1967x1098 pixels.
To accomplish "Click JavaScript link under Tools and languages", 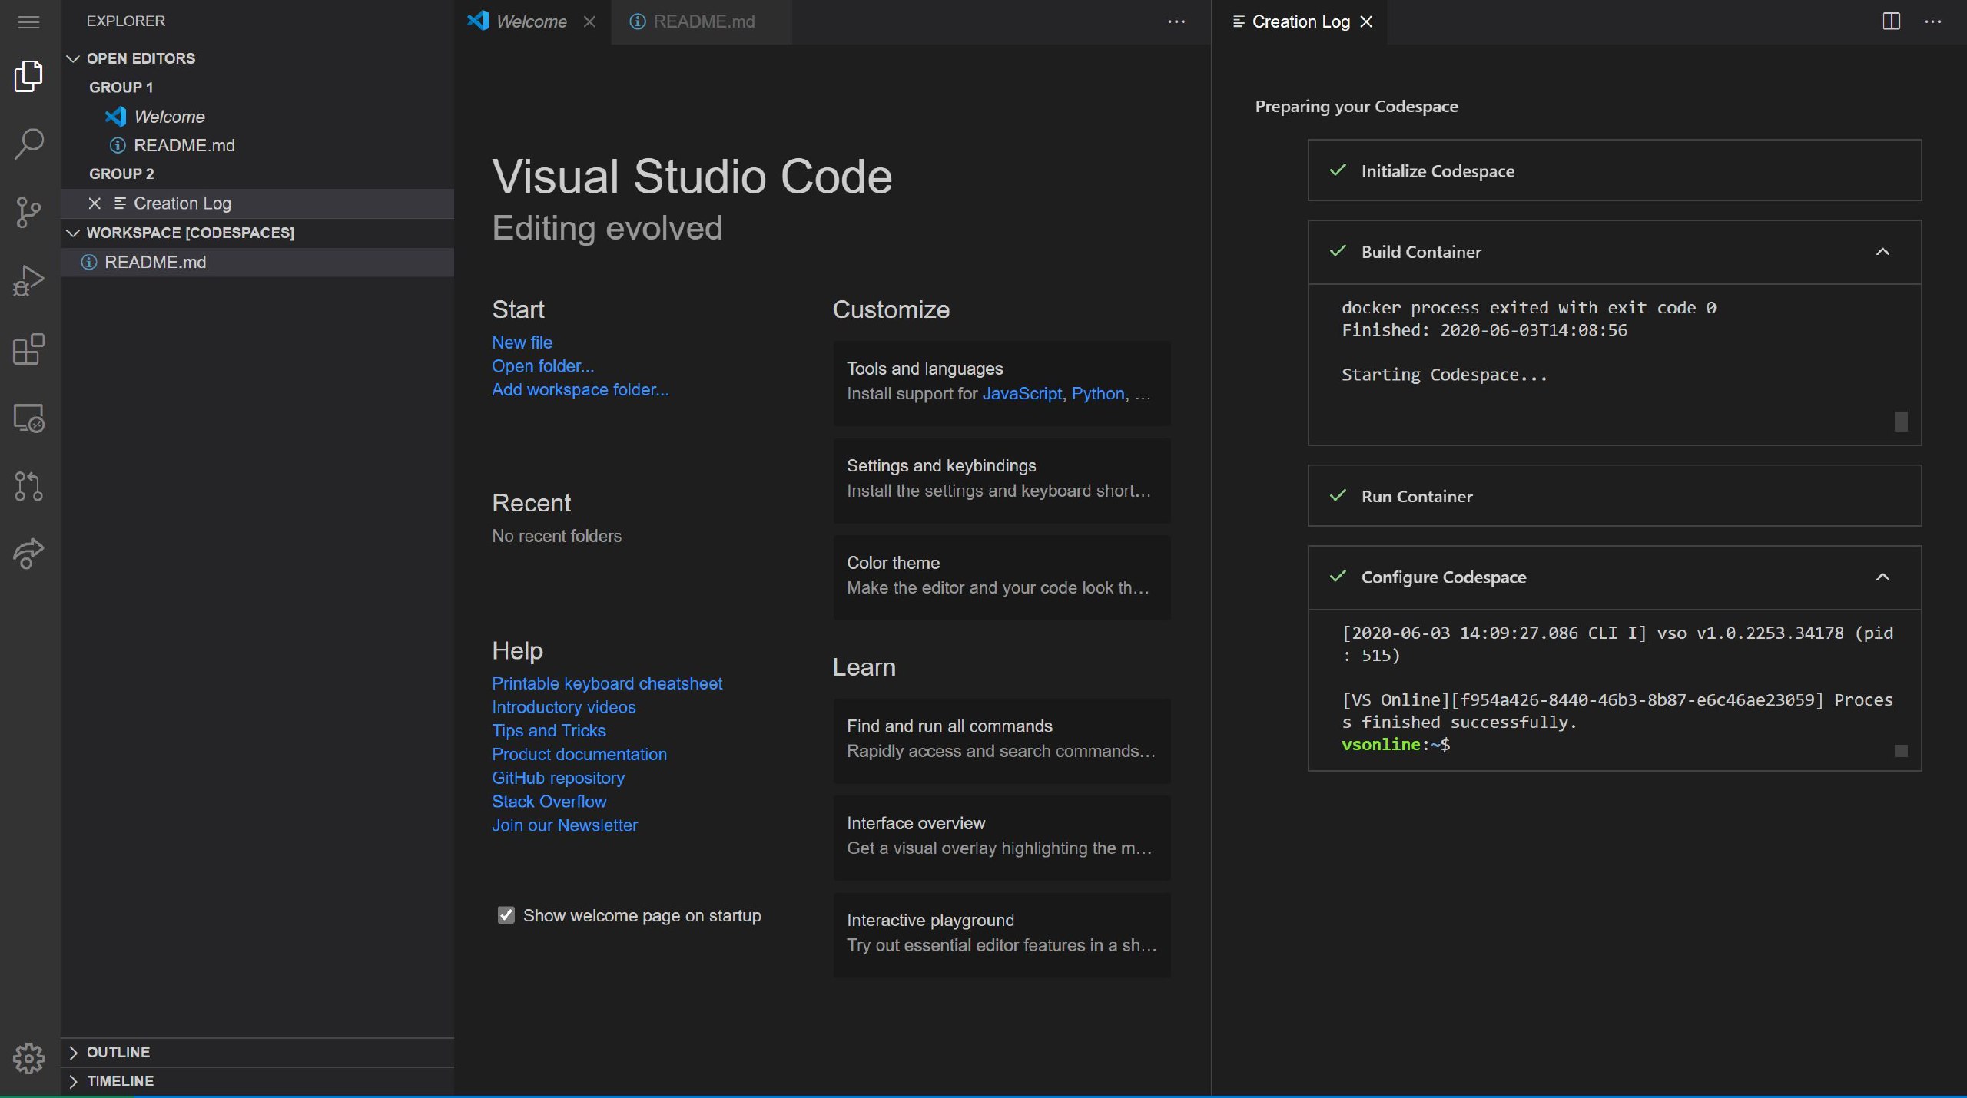I will (1022, 393).
